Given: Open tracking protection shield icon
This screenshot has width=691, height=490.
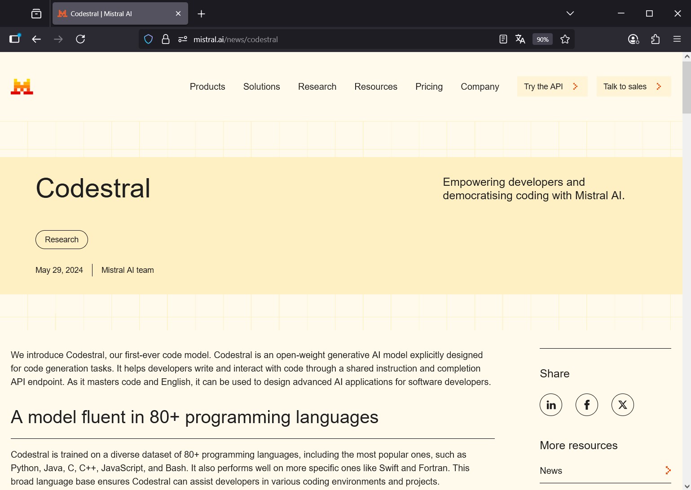Looking at the screenshot, I should [149, 39].
